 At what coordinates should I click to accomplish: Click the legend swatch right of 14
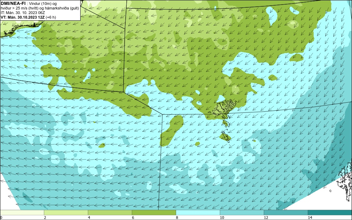pos(330,212)
